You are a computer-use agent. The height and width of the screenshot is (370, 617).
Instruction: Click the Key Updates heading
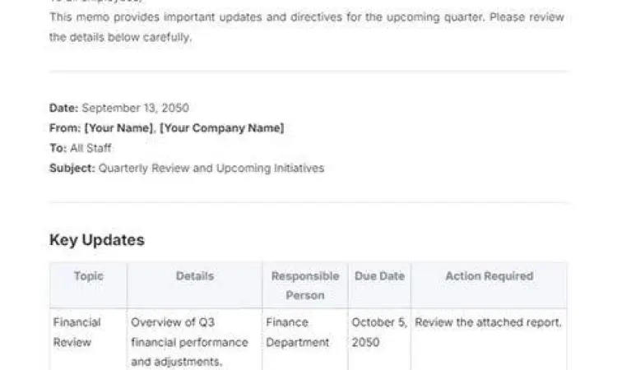click(x=97, y=240)
